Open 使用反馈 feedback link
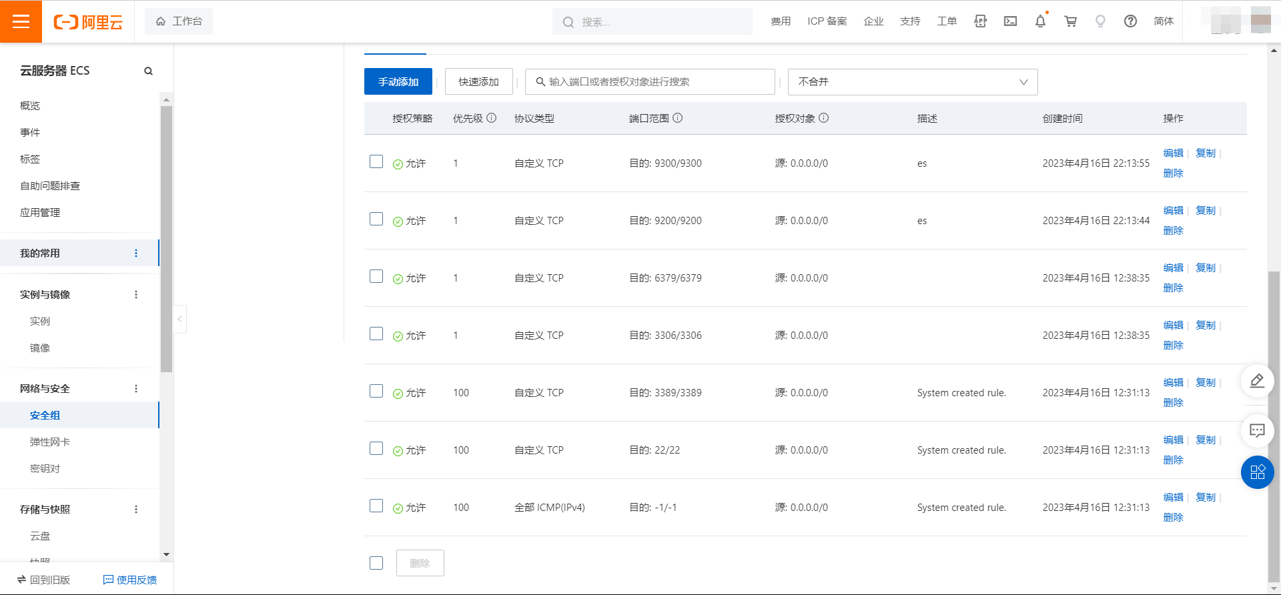This screenshot has width=1281, height=595. [x=130, y=580]
